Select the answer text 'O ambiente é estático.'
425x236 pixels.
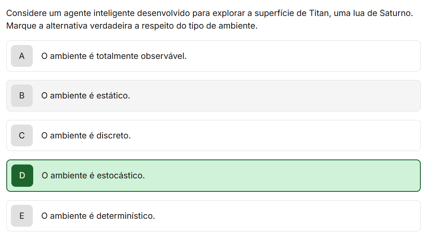click(x=85, y=95)
